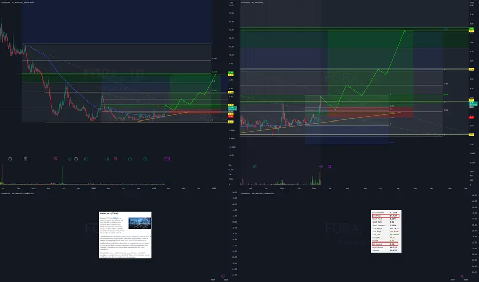
Task: Open the chart thumbnail in Forian note
Action: (x=140, y=223)
